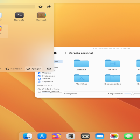
Task: Click the Reiniciar restart button
Action: click(x=14, y=69)
